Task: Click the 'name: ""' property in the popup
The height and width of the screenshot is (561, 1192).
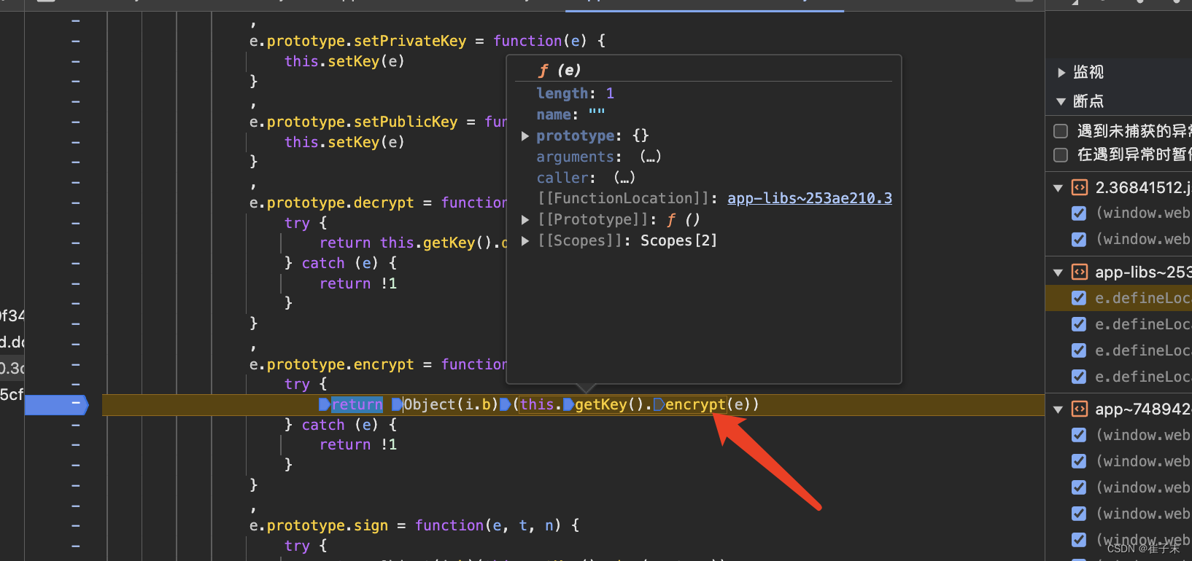Action: [570, 114]
